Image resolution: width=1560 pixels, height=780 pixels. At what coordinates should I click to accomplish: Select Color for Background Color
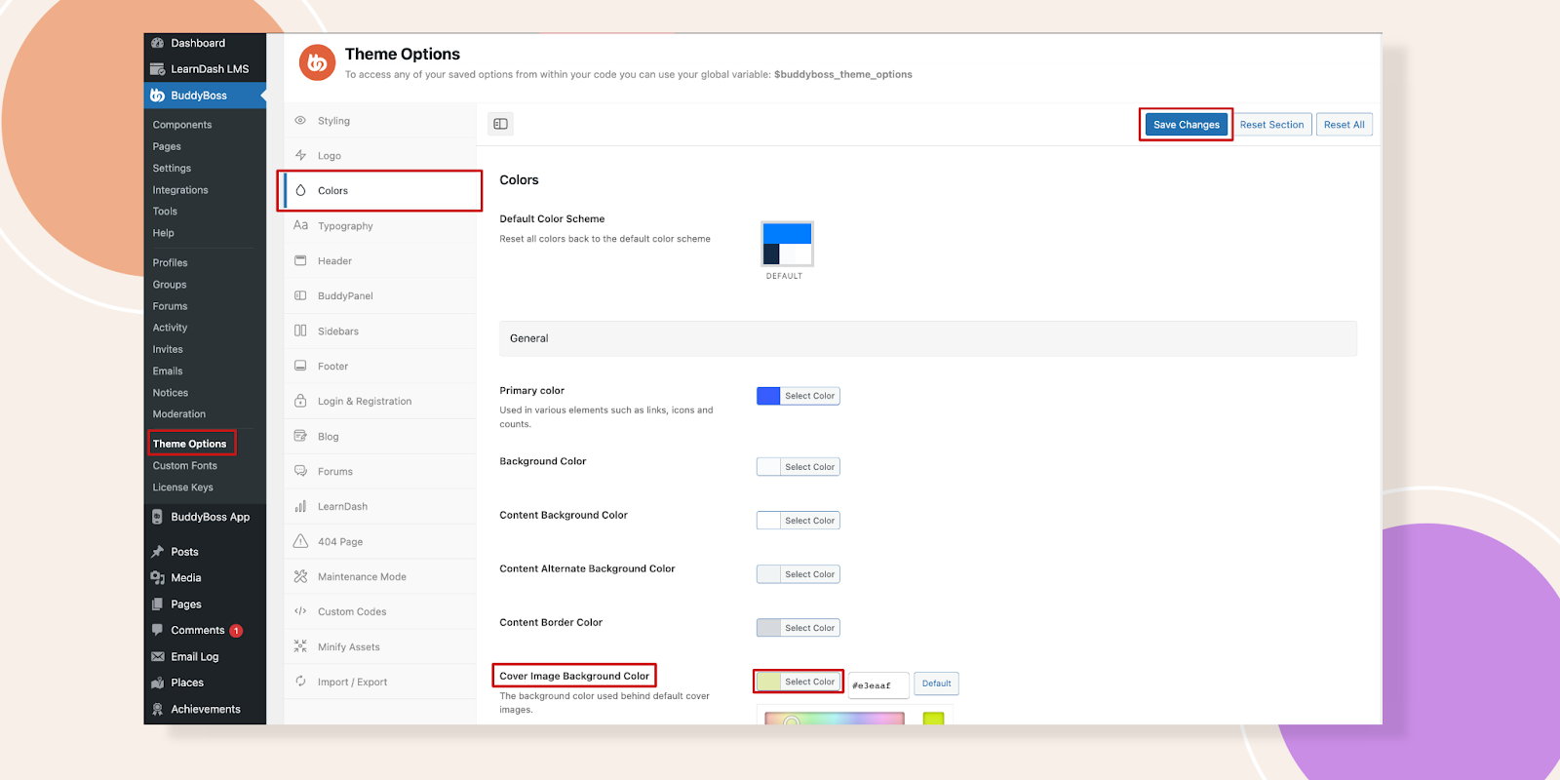coord(799,467)
